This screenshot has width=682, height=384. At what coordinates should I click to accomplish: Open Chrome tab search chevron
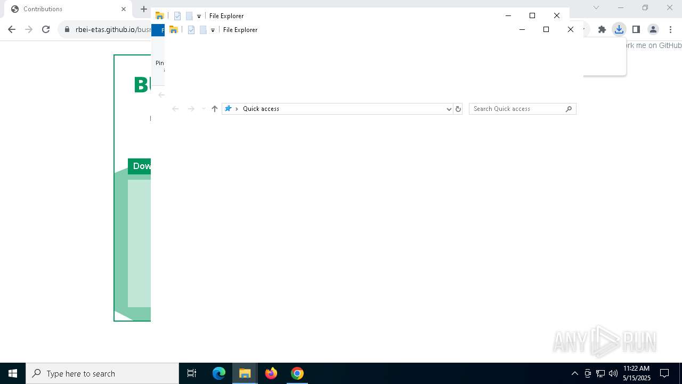[x=596, y=7]
